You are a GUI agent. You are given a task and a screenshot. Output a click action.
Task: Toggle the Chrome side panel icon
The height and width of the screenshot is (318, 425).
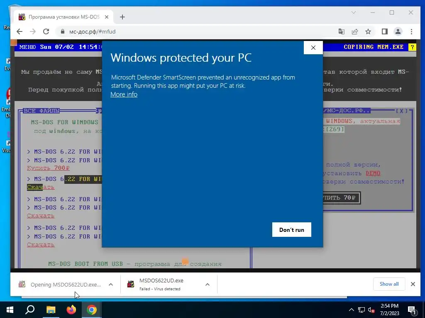tap(385, 31)
